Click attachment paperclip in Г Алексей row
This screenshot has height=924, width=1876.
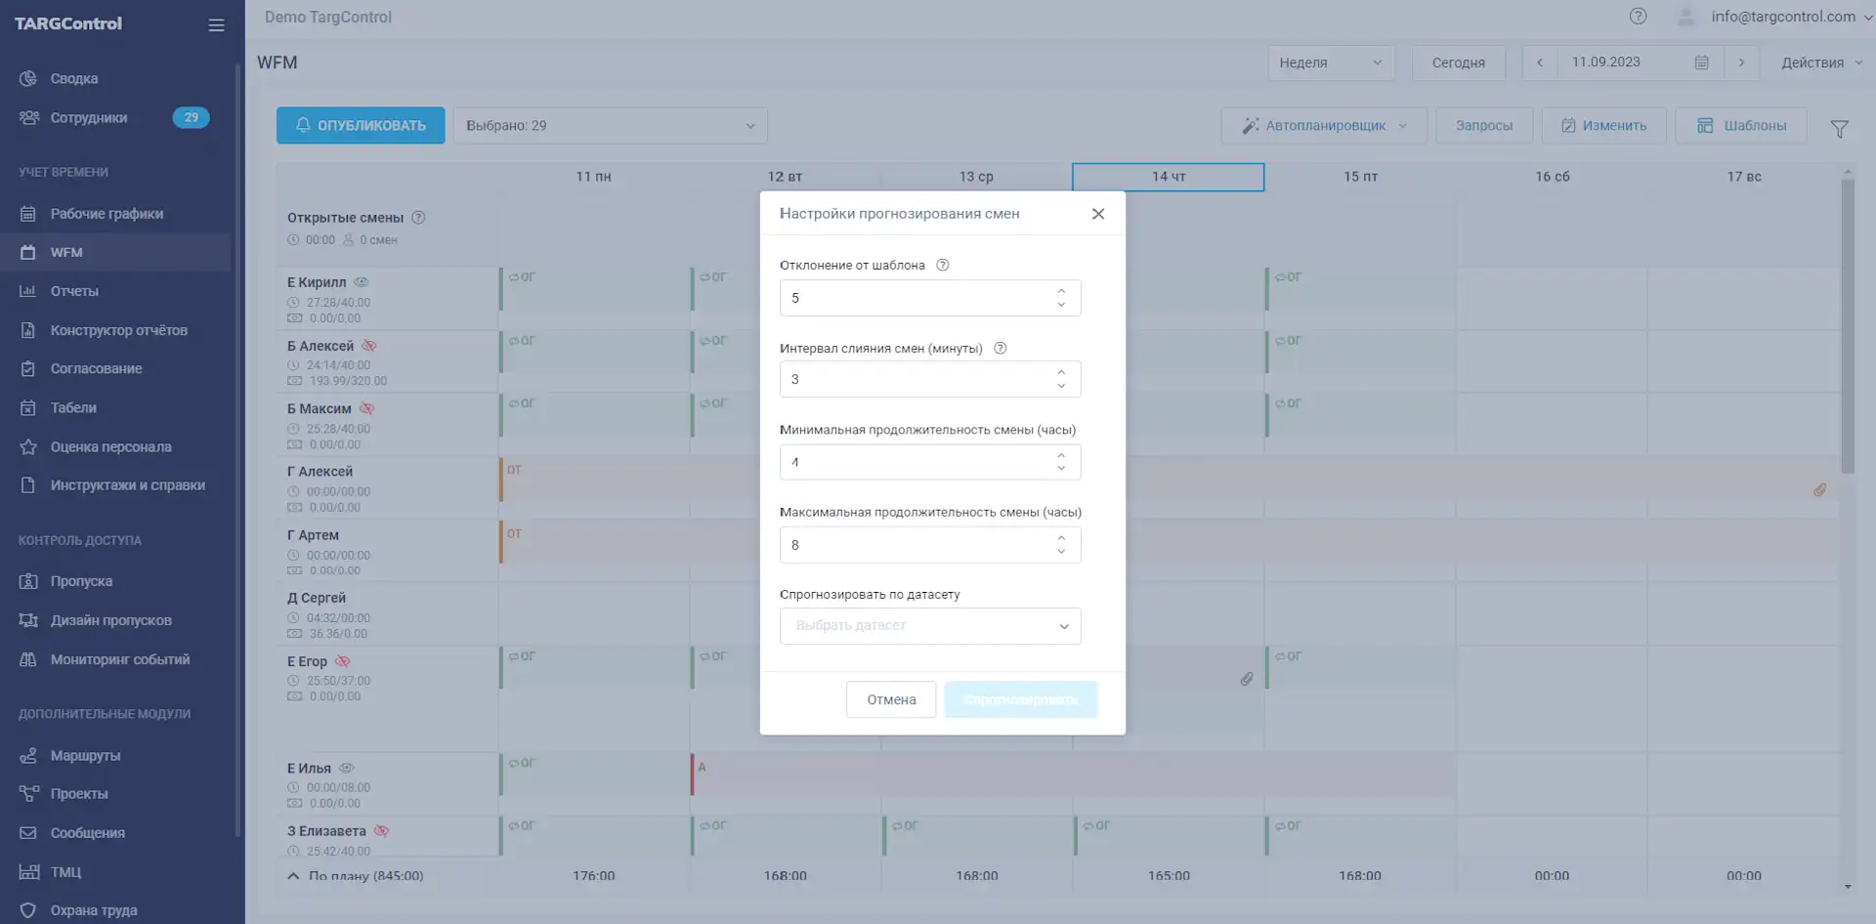coord(1820,490)
